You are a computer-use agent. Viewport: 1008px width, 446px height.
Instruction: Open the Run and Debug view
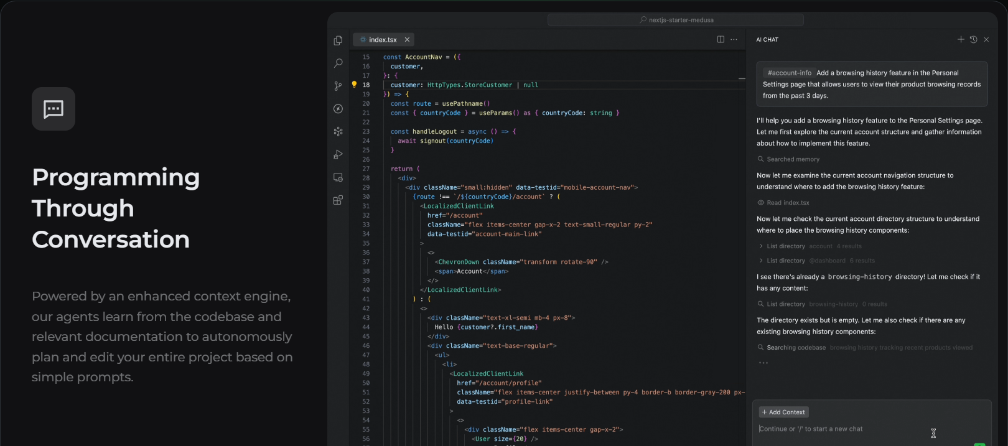pyautogui.click(x=338, y=154)
